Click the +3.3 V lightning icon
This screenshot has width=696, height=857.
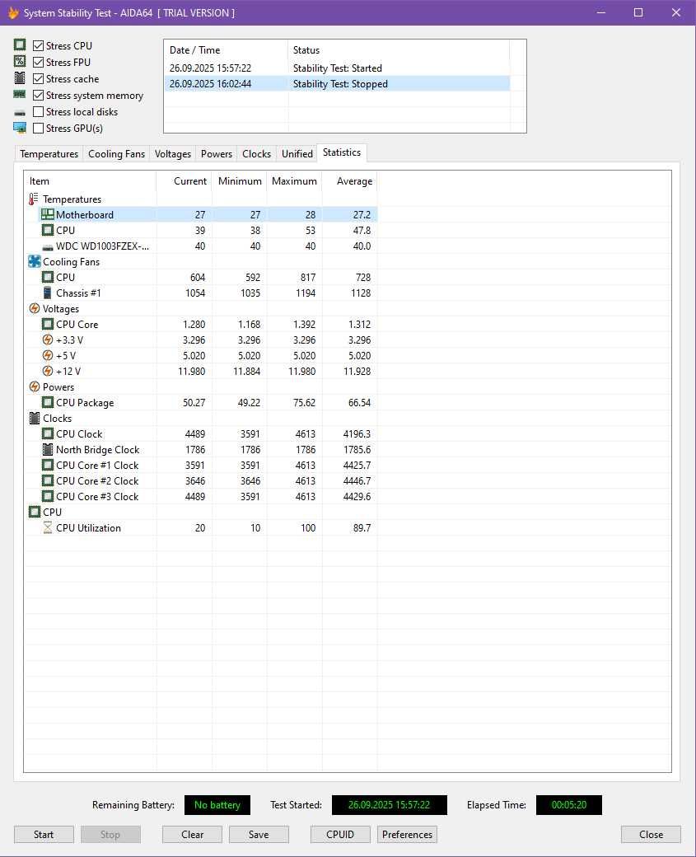coord(48,340)
